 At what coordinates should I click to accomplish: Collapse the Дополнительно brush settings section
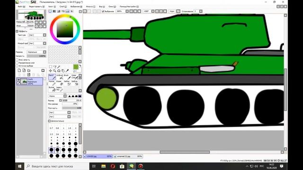49,121
